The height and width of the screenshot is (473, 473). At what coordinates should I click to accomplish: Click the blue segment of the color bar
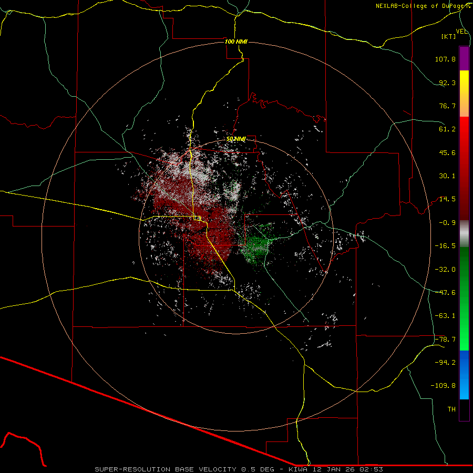tap(464, 375)
